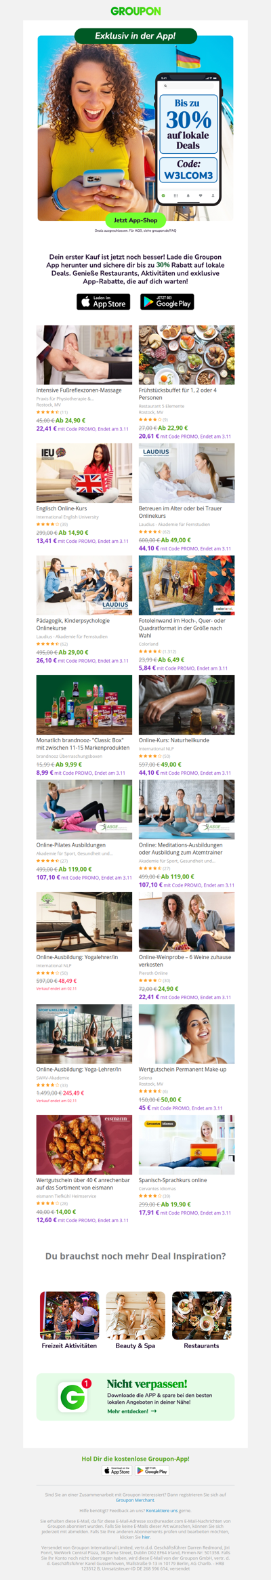The width and height of the screenshot is (271, 1580).
Task: Select the Englisch Online-Kurs deal image
Action: [x=84, y=473]
